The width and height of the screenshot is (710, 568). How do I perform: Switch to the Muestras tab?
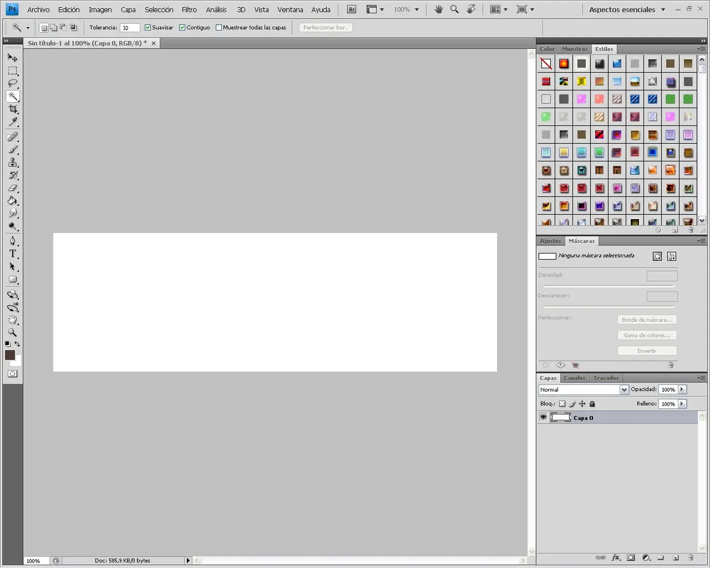[575, 49]
